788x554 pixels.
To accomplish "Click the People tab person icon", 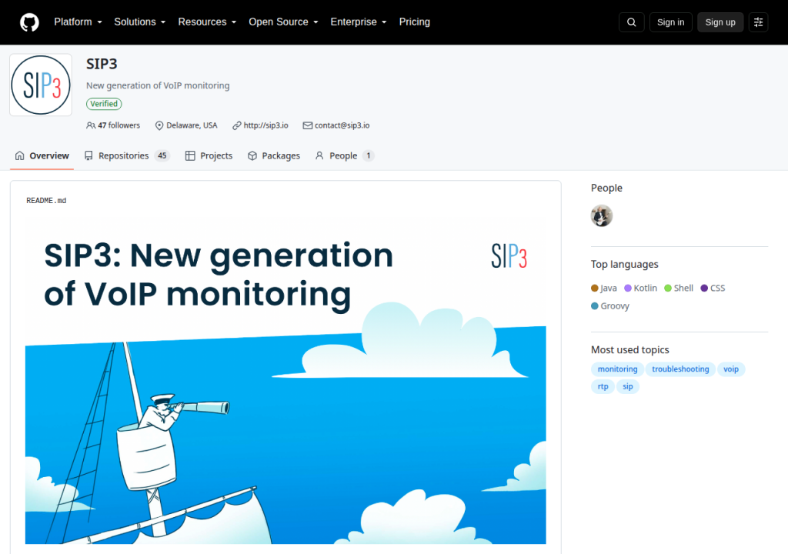I will [x=319, y=155].
